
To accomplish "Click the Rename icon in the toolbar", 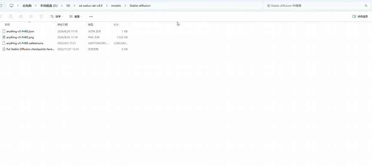I will tap(21, 17).
